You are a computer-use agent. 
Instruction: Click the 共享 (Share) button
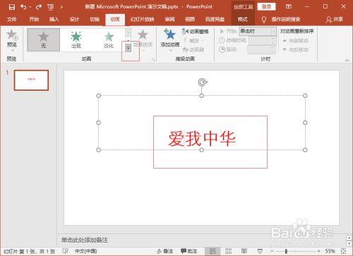tap(335, 19)
